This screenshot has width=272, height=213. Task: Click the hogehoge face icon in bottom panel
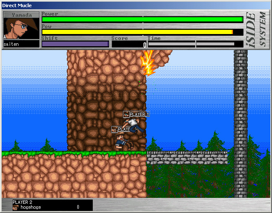(x=16, y=207)
